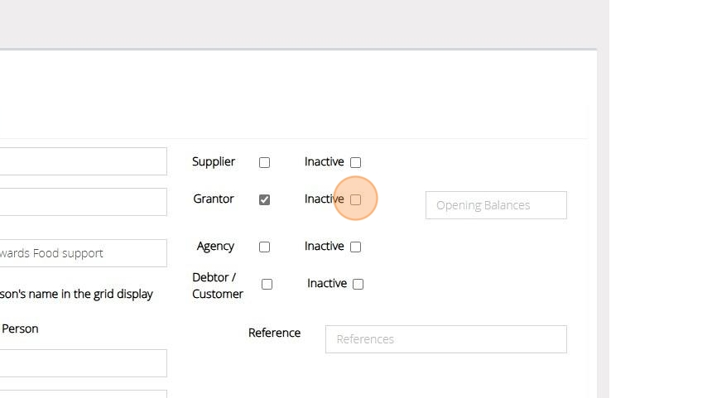Mark Agency row's Inactive checkbox
The height and width of the screenshot is (398, 712).
355,247
